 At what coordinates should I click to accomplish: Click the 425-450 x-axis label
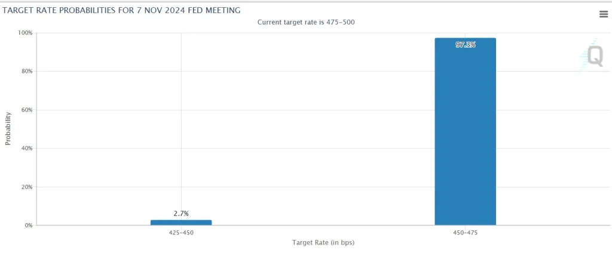pos(181,233)
